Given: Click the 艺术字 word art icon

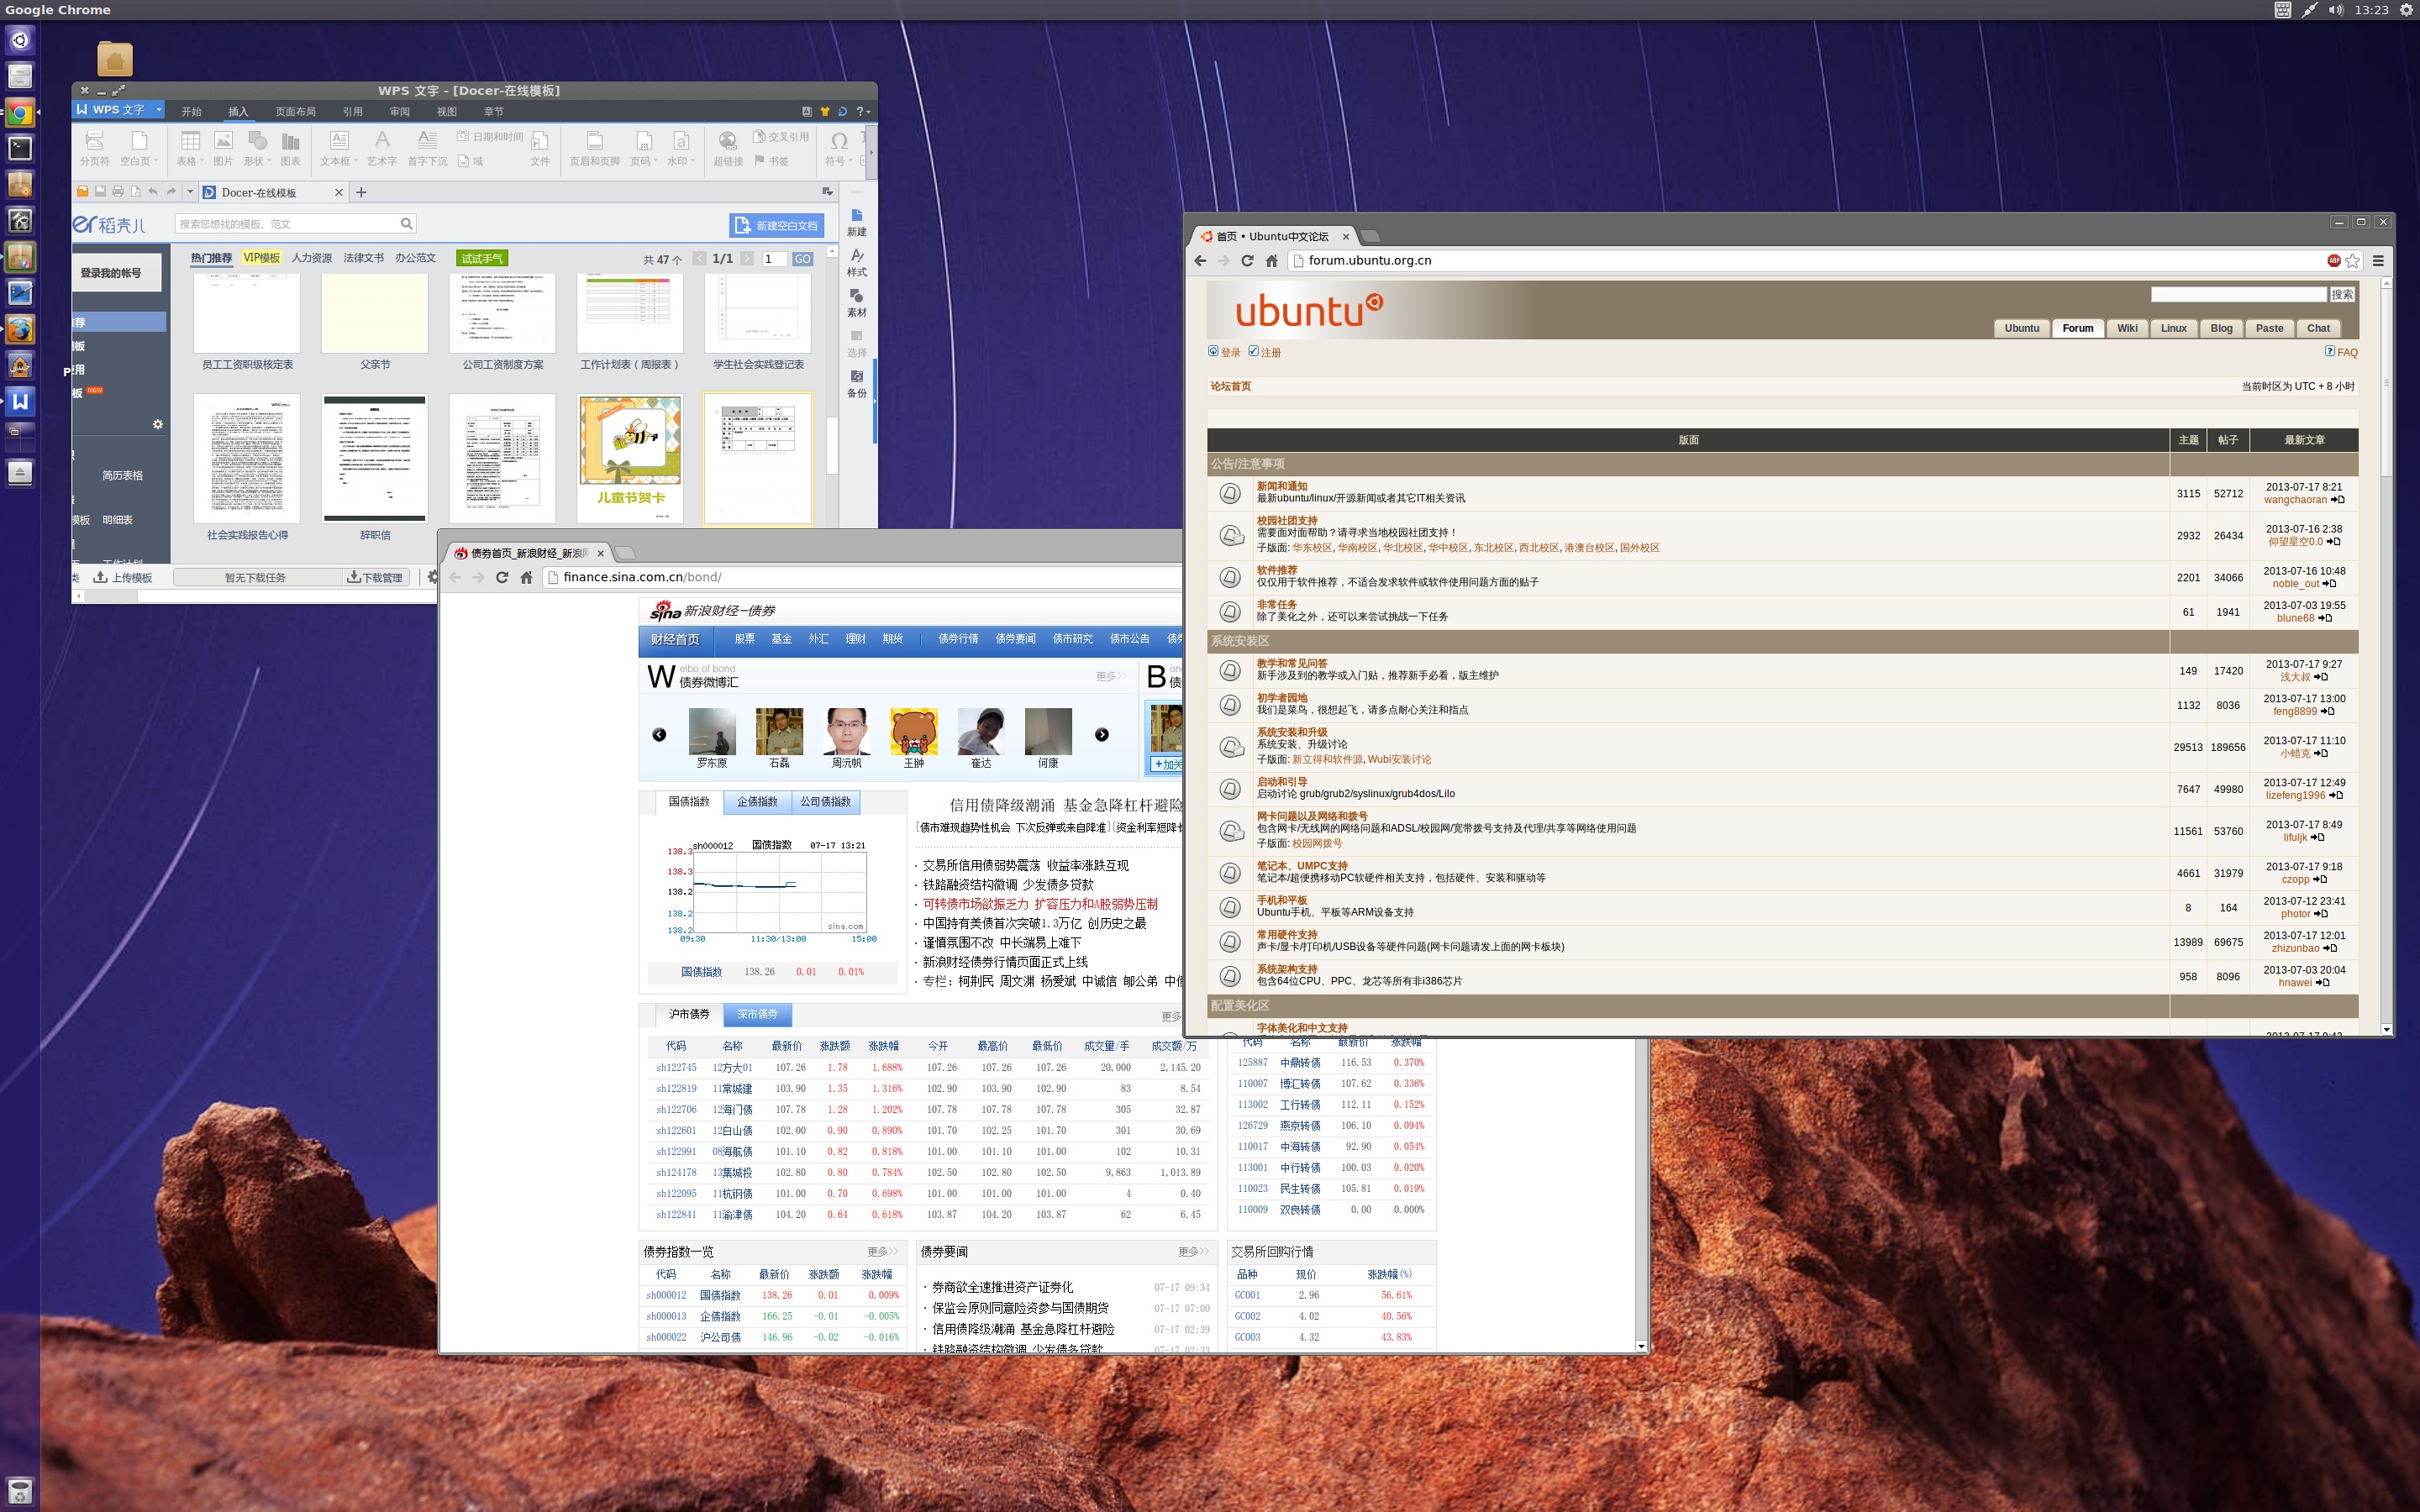Looking at the screenshot, I should (382, 140).
